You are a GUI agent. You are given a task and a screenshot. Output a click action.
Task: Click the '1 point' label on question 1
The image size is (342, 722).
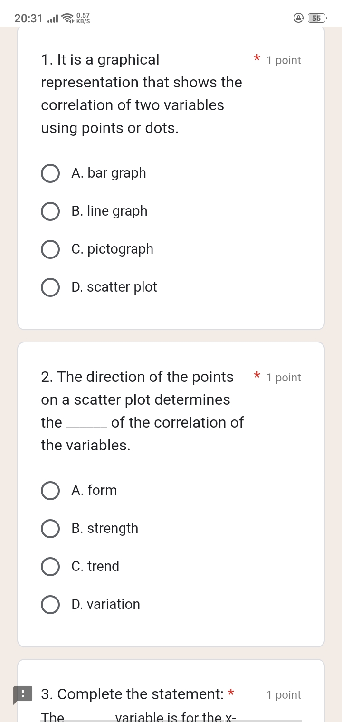[284, 60]
